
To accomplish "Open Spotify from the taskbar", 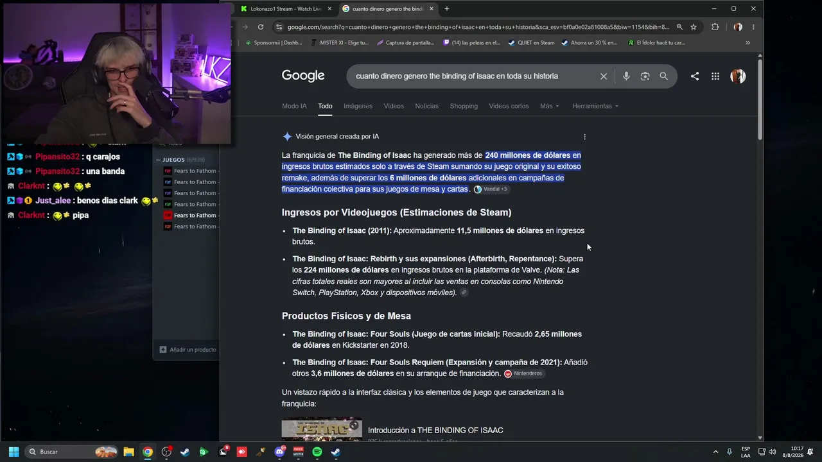I will [317, 452].
